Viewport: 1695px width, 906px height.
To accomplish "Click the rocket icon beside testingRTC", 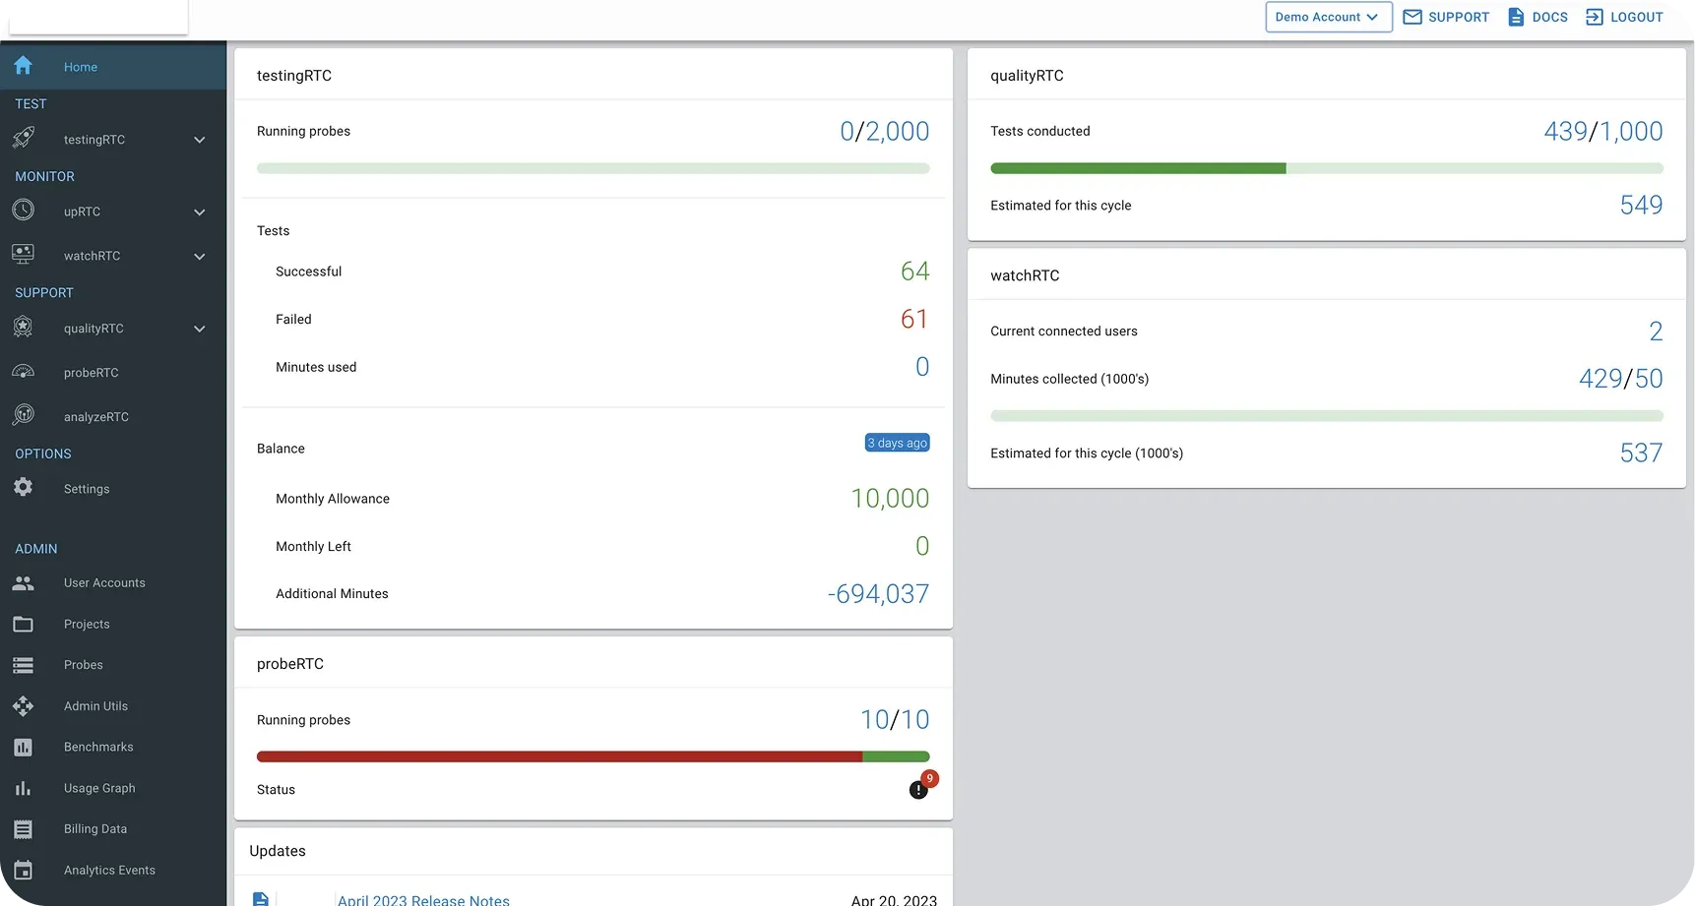I will point(24,139).
